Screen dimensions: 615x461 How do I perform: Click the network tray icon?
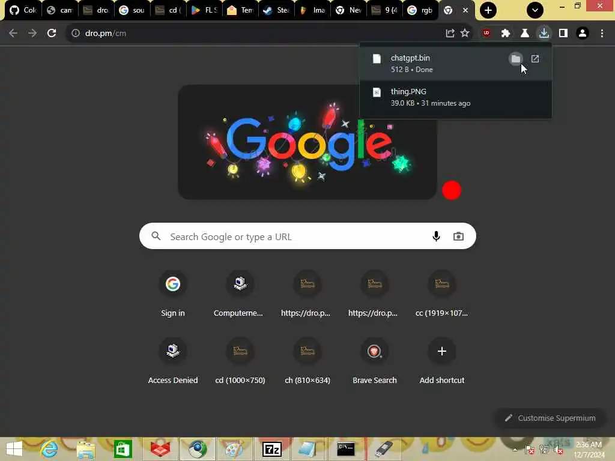544,450
